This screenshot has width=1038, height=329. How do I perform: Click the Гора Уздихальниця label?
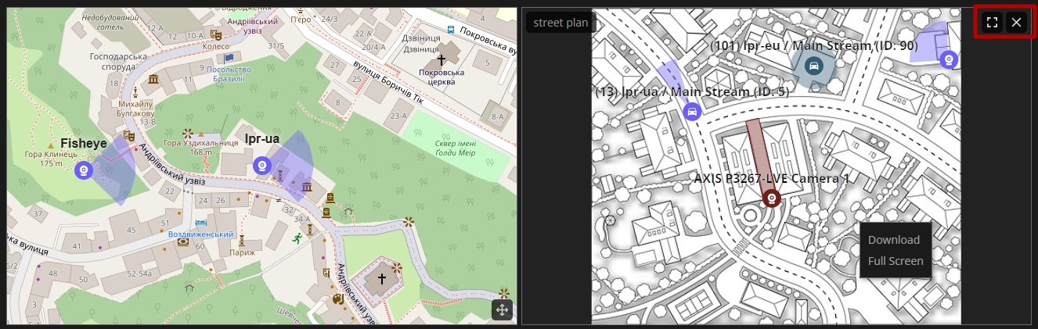pyautogui.click(x=201, y=143)
